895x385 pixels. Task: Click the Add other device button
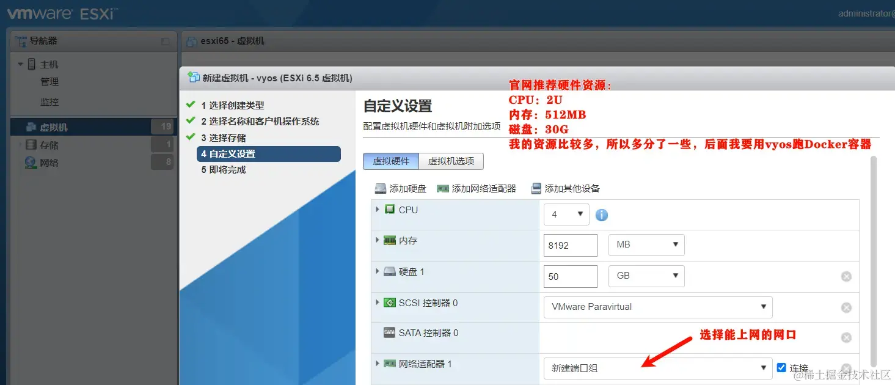tap(565, 188)
